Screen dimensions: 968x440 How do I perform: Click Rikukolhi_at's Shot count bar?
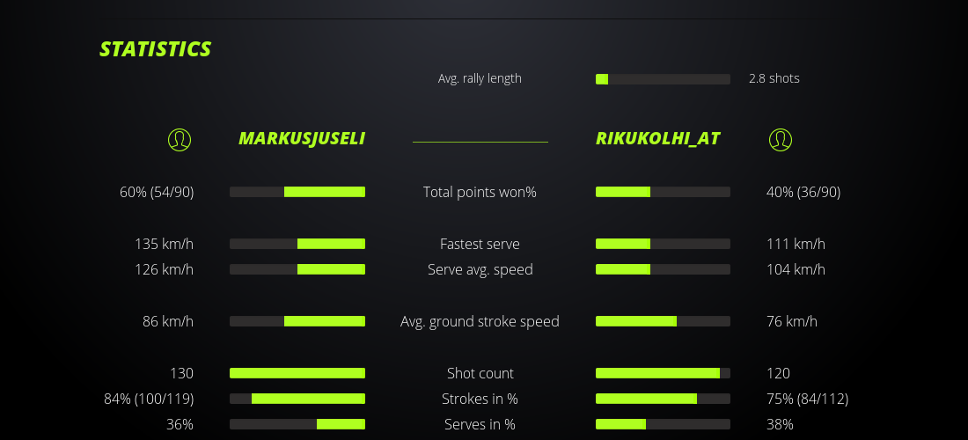point(663,373)
